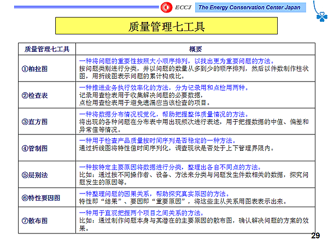Click the blue summary line for 散布图
This screenshot has height=246, width=328.
point(141,212)
